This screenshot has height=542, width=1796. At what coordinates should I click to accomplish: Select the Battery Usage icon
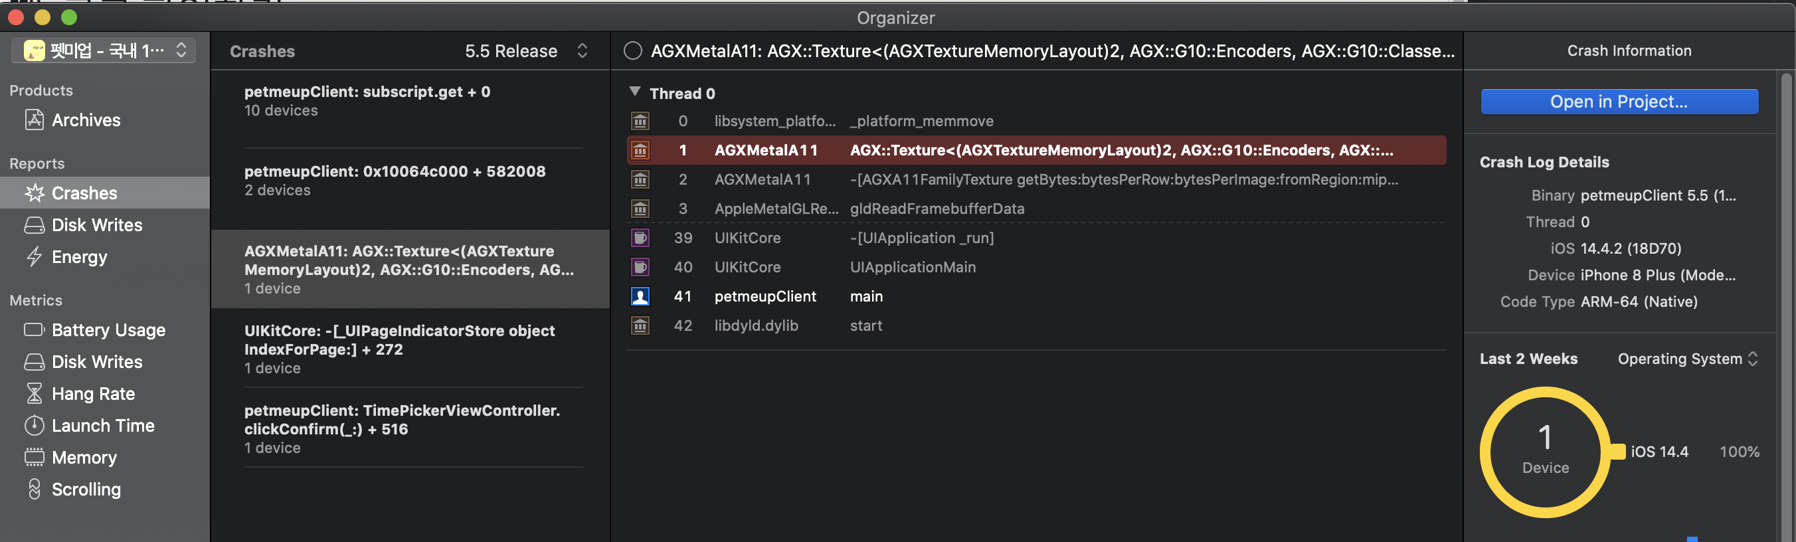34,330
